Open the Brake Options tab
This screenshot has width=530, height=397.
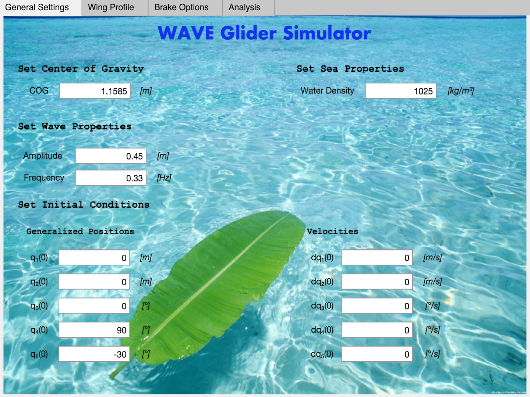185,8
